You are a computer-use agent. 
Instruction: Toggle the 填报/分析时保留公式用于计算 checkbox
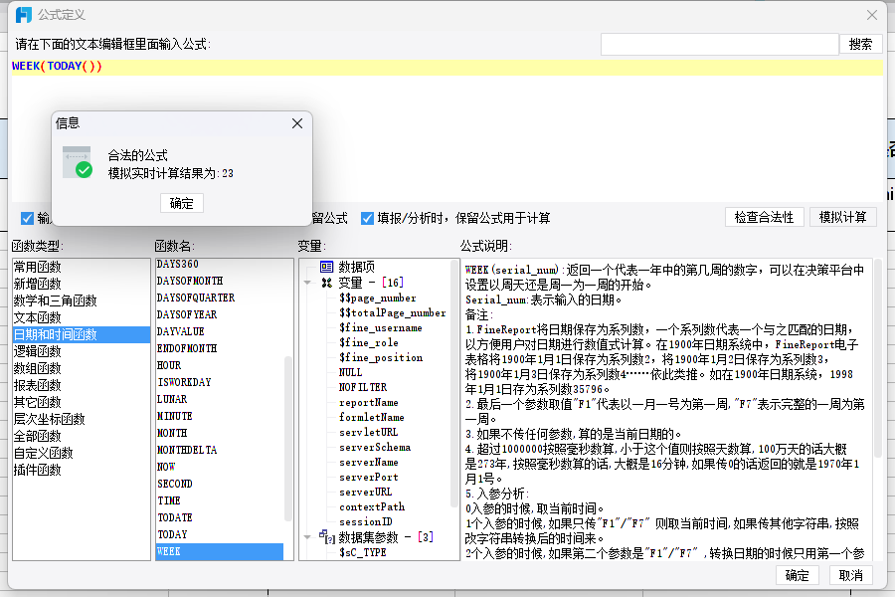pyautogui.click(x=367, y=218)
